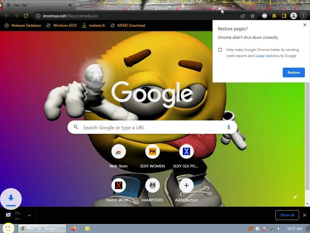This screenshot has height=233, width=310.
Task: Toggle the side panel icon
Action: (284, 16)
